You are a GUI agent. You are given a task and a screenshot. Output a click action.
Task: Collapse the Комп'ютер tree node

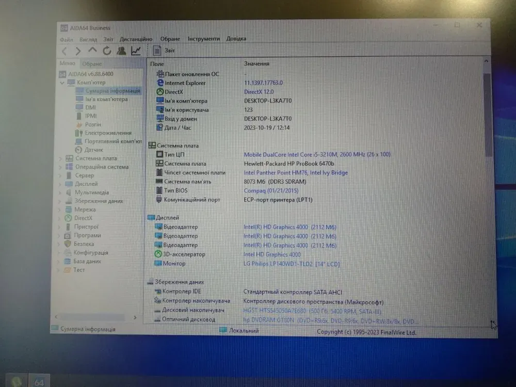click(61, 83)
